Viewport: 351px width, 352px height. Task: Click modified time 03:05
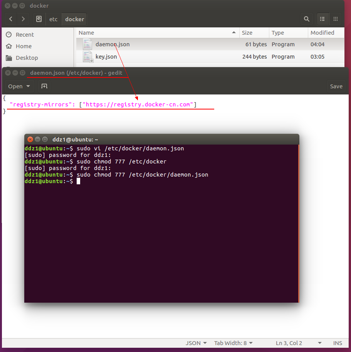317,57
